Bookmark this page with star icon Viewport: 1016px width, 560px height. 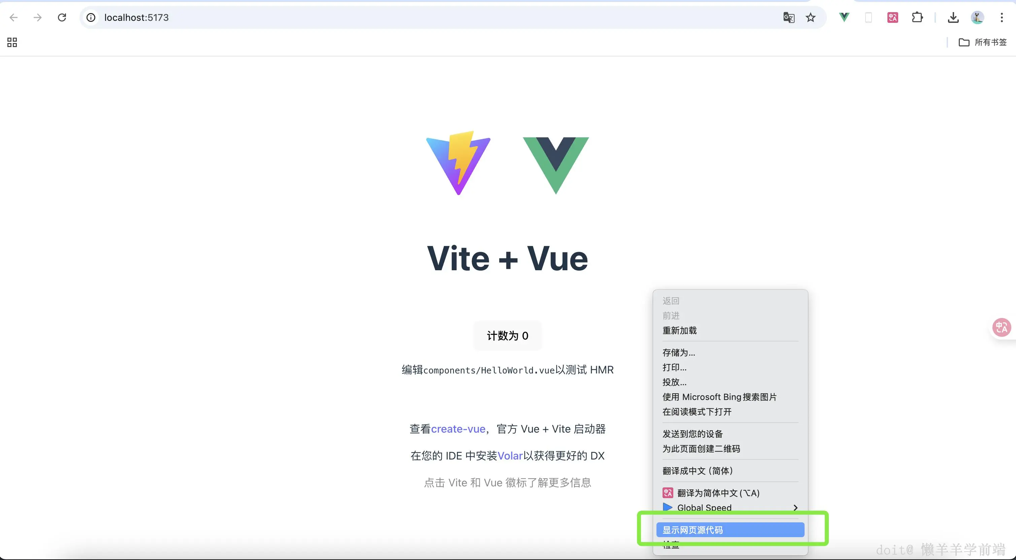click(x=811, y=17)
